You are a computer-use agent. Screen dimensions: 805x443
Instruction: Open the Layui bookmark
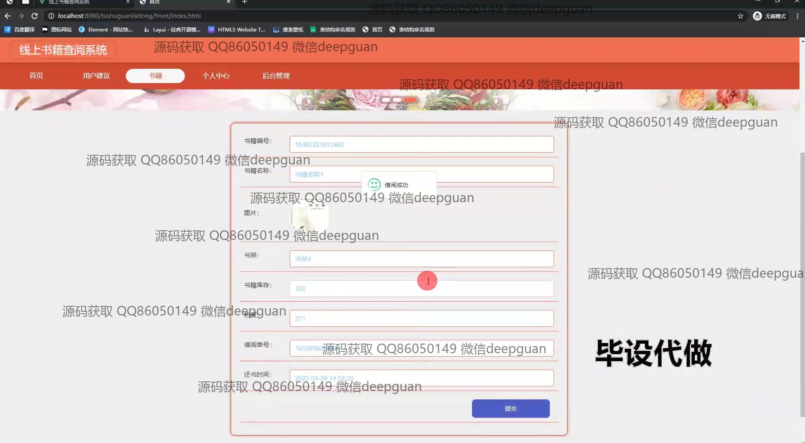point(172,29)
